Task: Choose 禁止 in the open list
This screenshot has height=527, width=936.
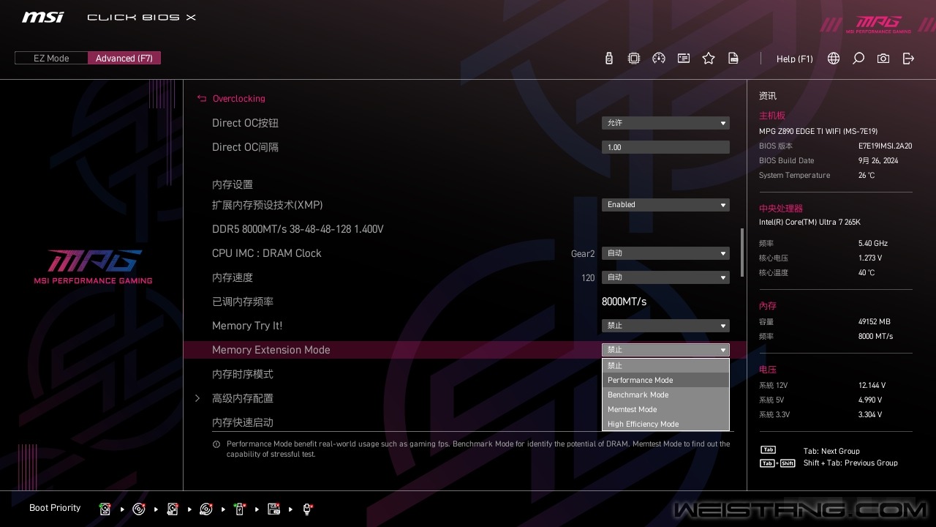Action: click(x=665, y=365)
